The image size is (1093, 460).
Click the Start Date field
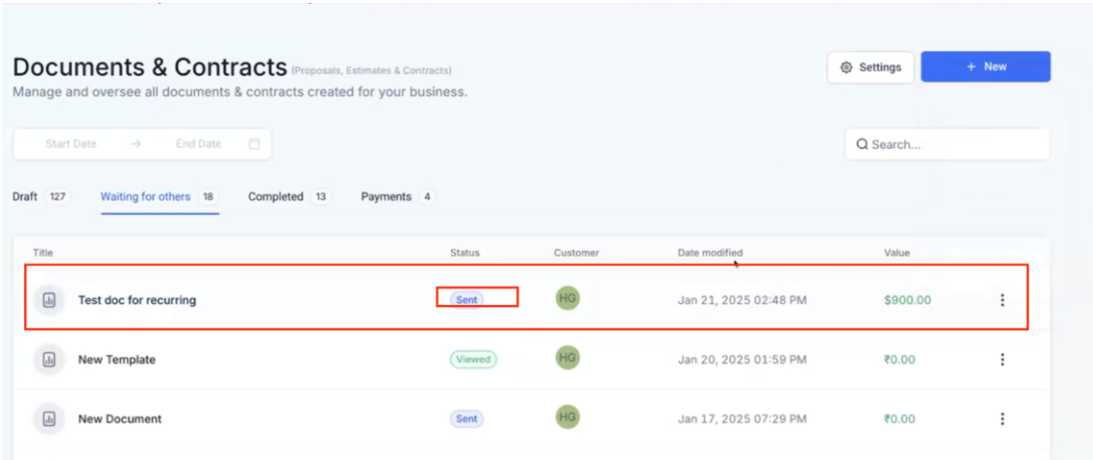click(x=71, y=144)
